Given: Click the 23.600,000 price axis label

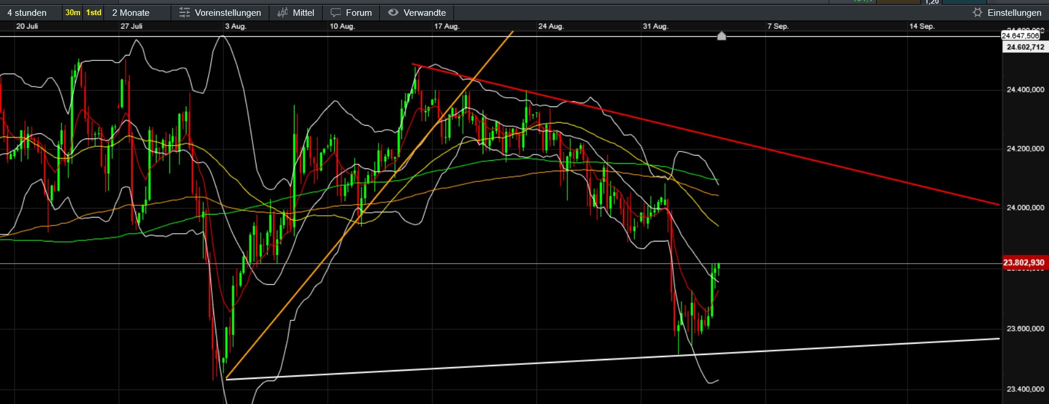Looking at the screenshot, I should [1025, 329].
